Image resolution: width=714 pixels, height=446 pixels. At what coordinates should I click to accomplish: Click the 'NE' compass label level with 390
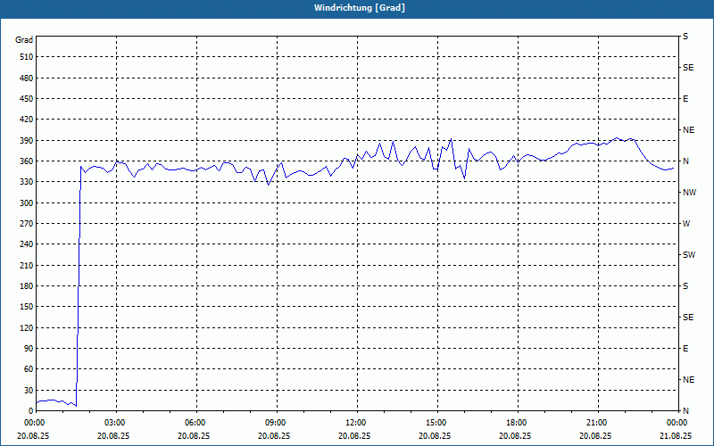click(688, 130)
